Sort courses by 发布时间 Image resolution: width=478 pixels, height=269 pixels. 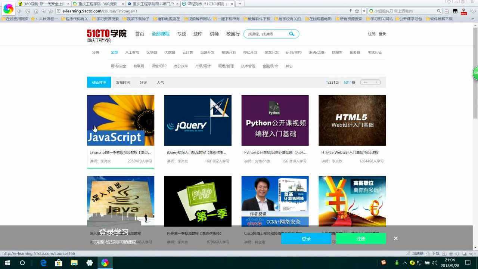pyautogui.click(x=123, y=82)
